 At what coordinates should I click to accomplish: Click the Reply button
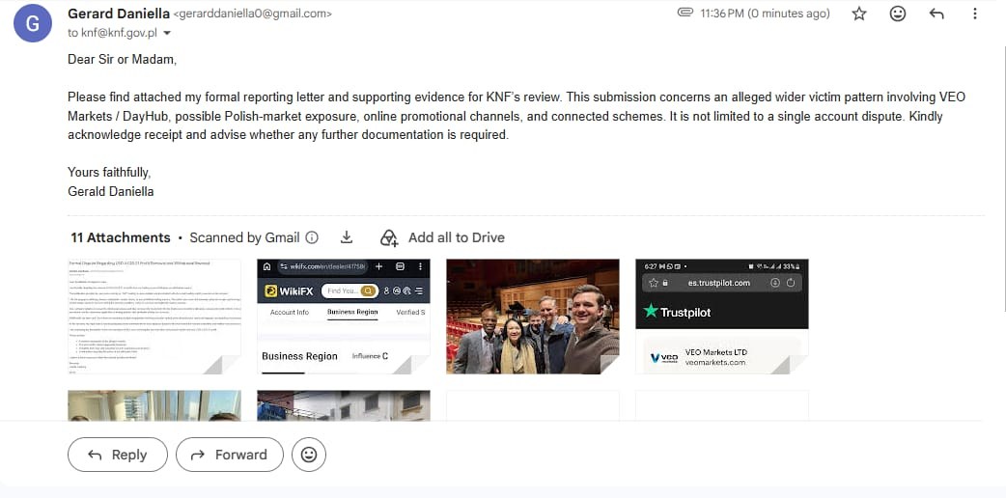coord(118,455)
